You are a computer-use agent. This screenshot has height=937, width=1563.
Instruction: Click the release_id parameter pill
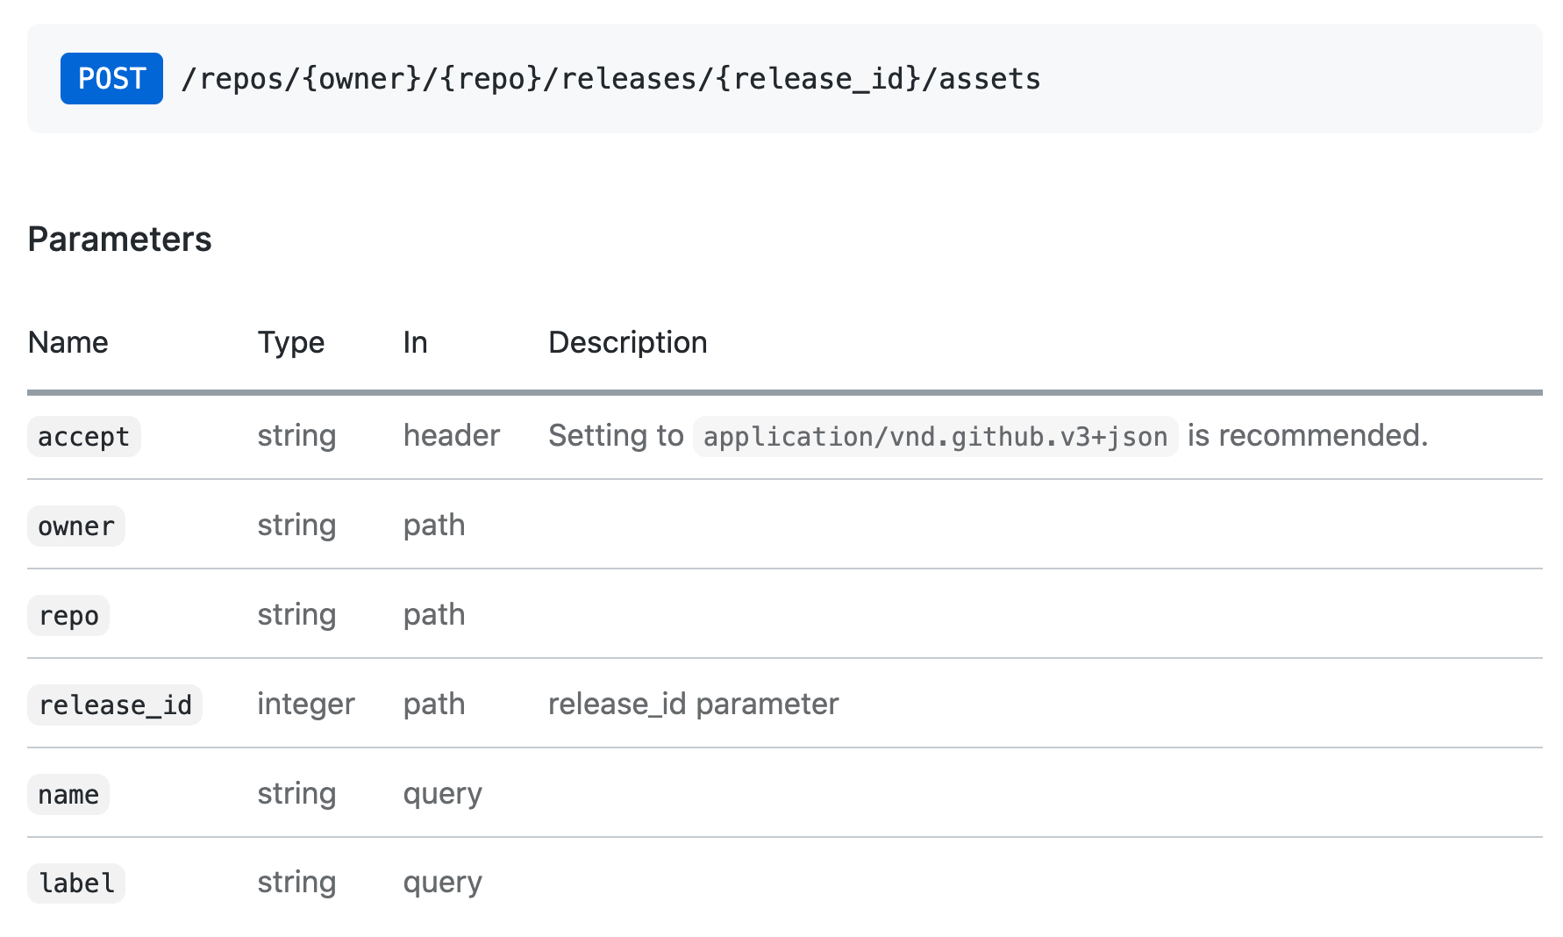114,705
